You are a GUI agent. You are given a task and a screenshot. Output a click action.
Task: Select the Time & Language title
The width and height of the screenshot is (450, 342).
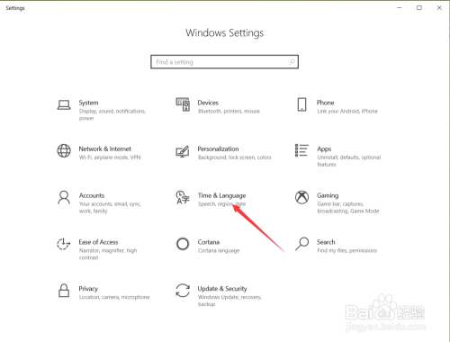pyautogui.click(x=221, y=195)
